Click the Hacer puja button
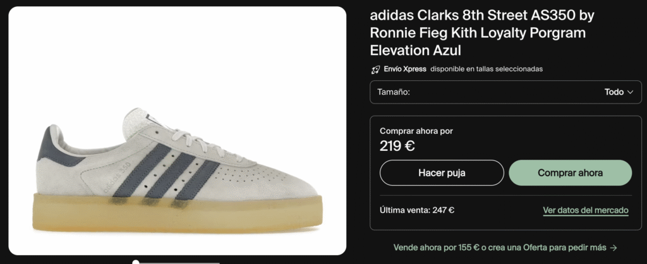 click(442, 173)
